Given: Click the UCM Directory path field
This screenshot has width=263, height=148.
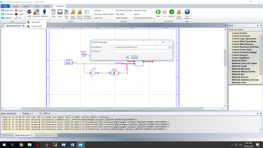Looking at the screenshot, I should tap(141, 47).
